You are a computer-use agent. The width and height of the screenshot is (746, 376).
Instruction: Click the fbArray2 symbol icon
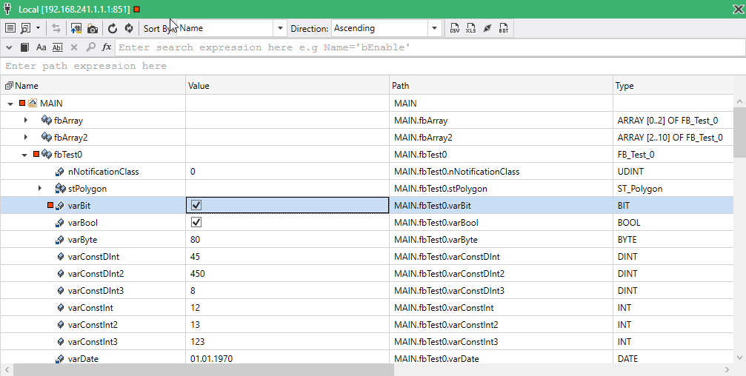47,138
